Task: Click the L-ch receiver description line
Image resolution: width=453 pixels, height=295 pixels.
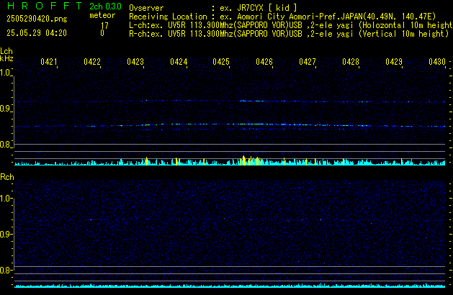Action: (291, 25)
